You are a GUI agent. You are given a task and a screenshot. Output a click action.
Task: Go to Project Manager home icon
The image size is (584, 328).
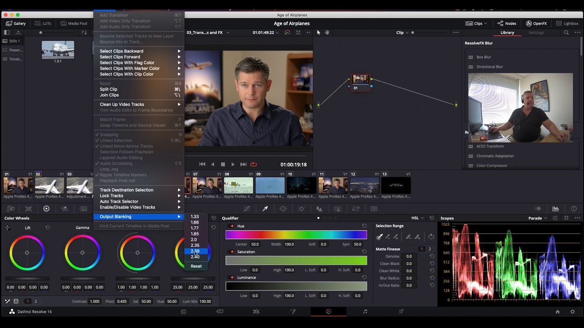point(557,312)
